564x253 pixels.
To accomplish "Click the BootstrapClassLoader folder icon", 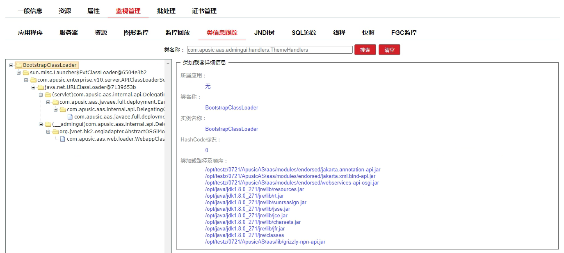I will click(18, 65).
